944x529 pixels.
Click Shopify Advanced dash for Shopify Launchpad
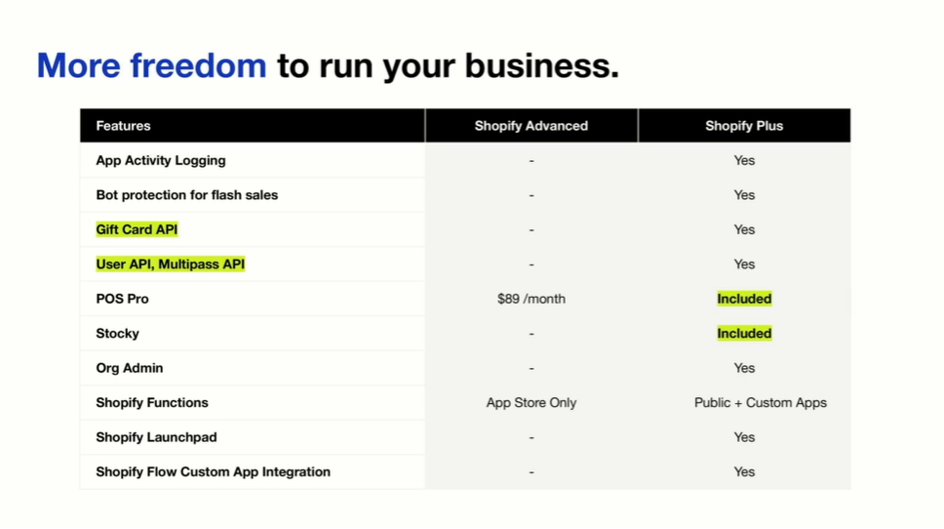tap(531, 438)
